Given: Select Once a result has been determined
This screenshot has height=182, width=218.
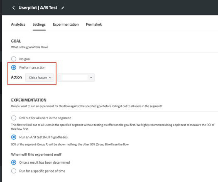Looking at the screenshot, I should [14, 162].
